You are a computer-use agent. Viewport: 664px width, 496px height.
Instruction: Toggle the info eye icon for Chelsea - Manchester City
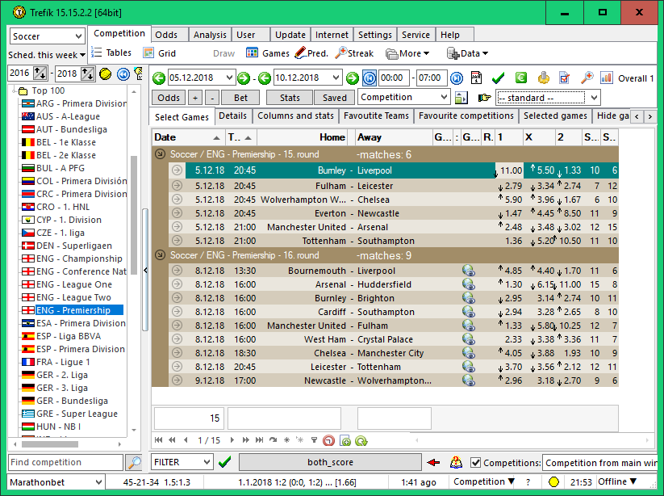[468, 353]
